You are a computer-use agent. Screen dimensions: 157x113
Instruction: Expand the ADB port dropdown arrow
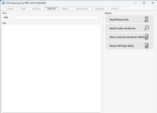[x=98, y=18]
